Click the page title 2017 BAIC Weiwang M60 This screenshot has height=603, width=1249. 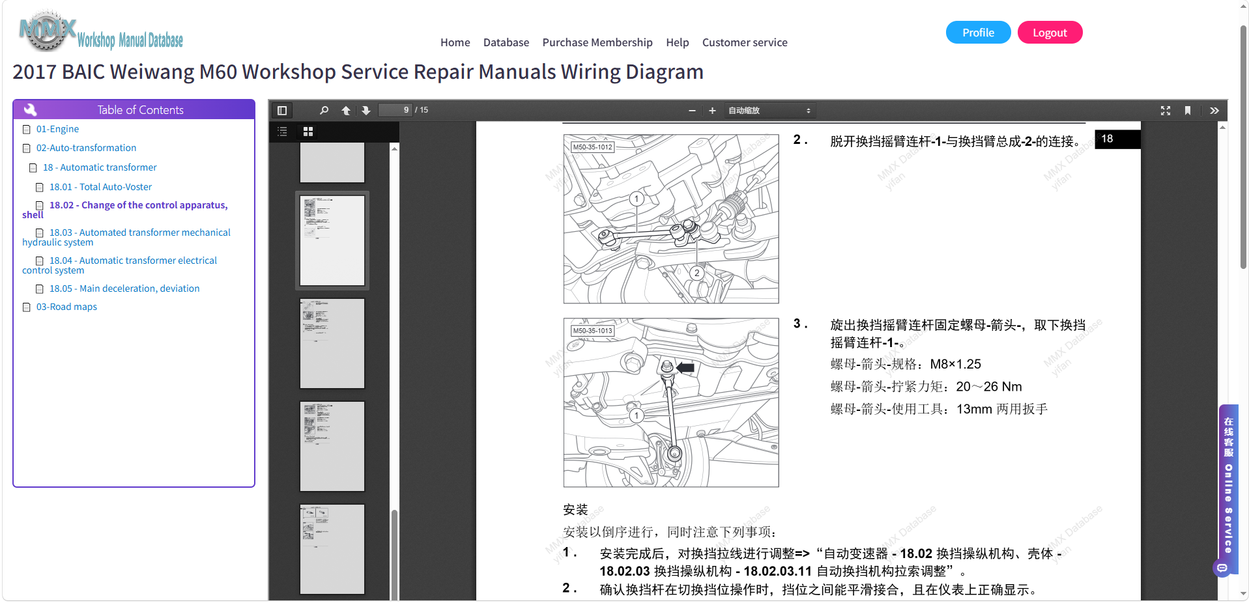[x=358, y=72]
